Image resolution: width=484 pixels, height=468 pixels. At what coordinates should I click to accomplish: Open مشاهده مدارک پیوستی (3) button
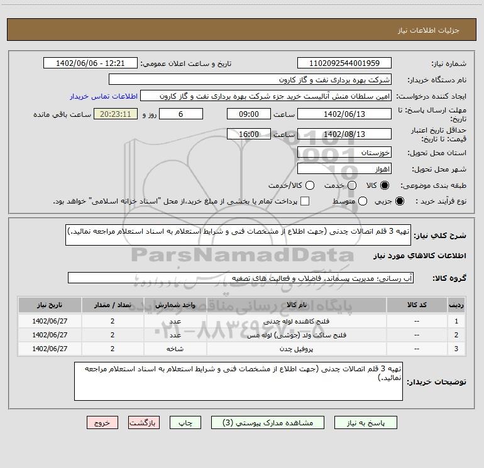coord(268,423)
